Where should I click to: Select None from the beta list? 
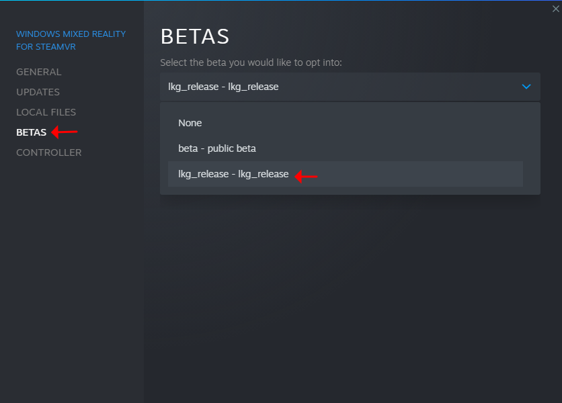click(x=190, y=123)
